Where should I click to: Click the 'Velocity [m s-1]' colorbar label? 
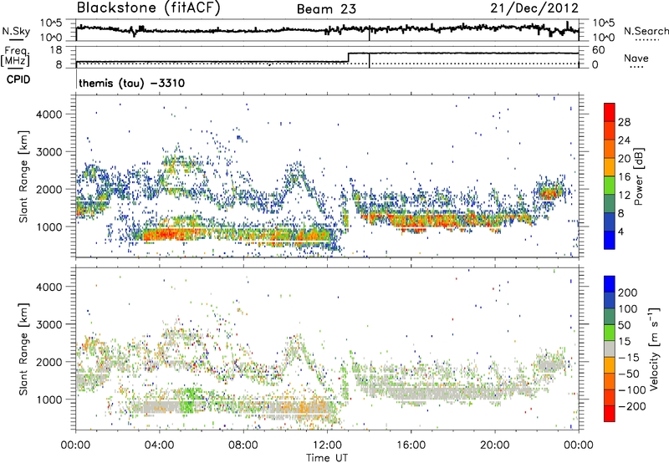pos(653,349)
